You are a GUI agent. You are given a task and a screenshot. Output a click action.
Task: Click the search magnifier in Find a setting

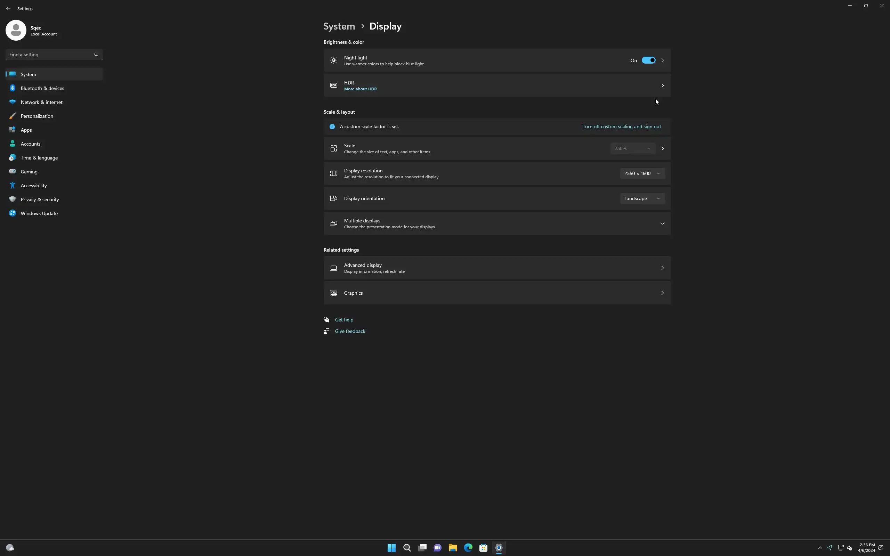(96, 55)
